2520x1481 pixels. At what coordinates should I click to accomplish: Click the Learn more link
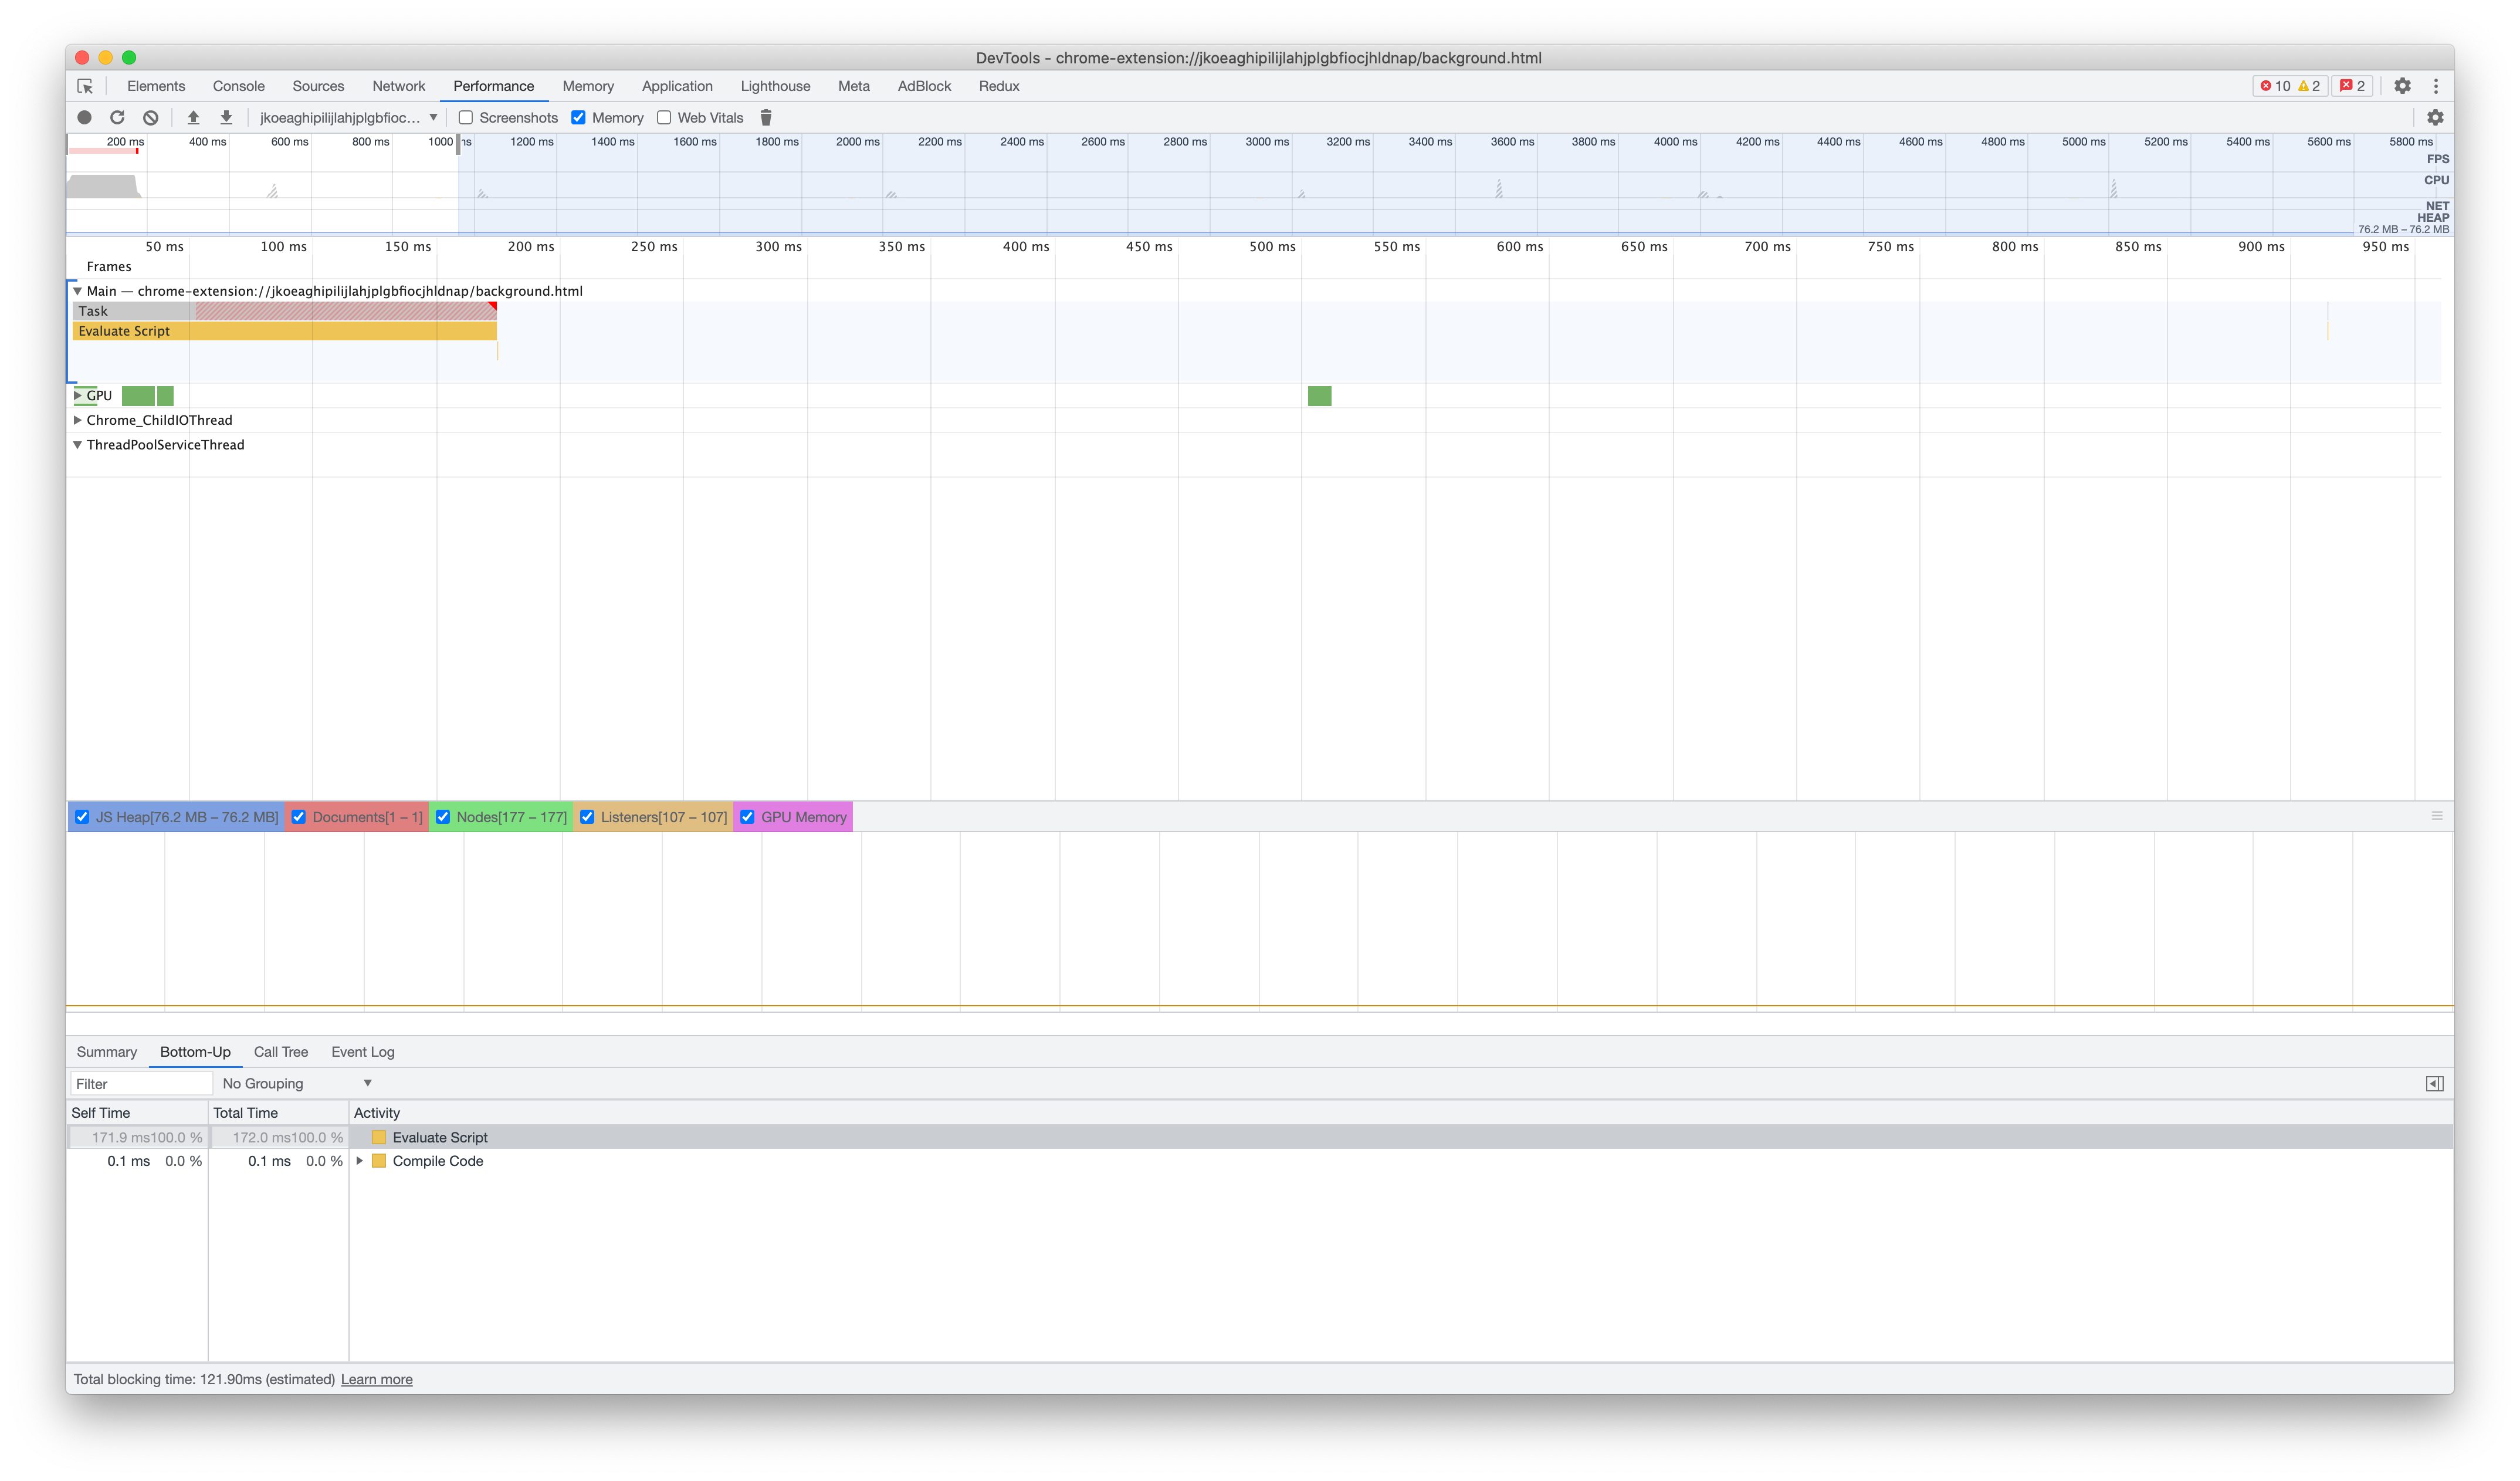click(376, 1379)
